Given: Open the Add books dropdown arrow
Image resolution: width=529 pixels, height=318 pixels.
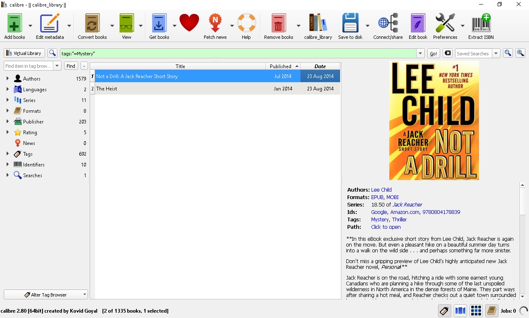Looking at the screenshot, I should coord(30,26).
